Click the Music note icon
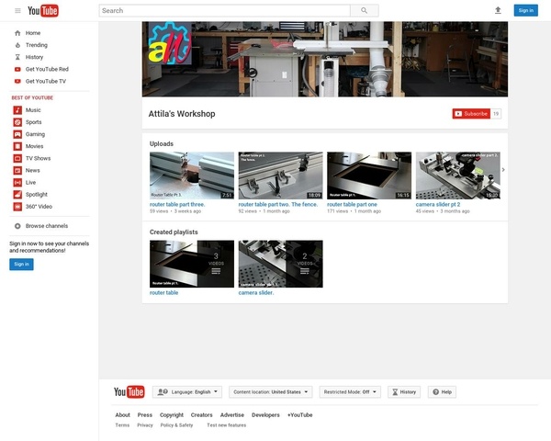This screenshot has width=551, height=441. pos(17,110)
